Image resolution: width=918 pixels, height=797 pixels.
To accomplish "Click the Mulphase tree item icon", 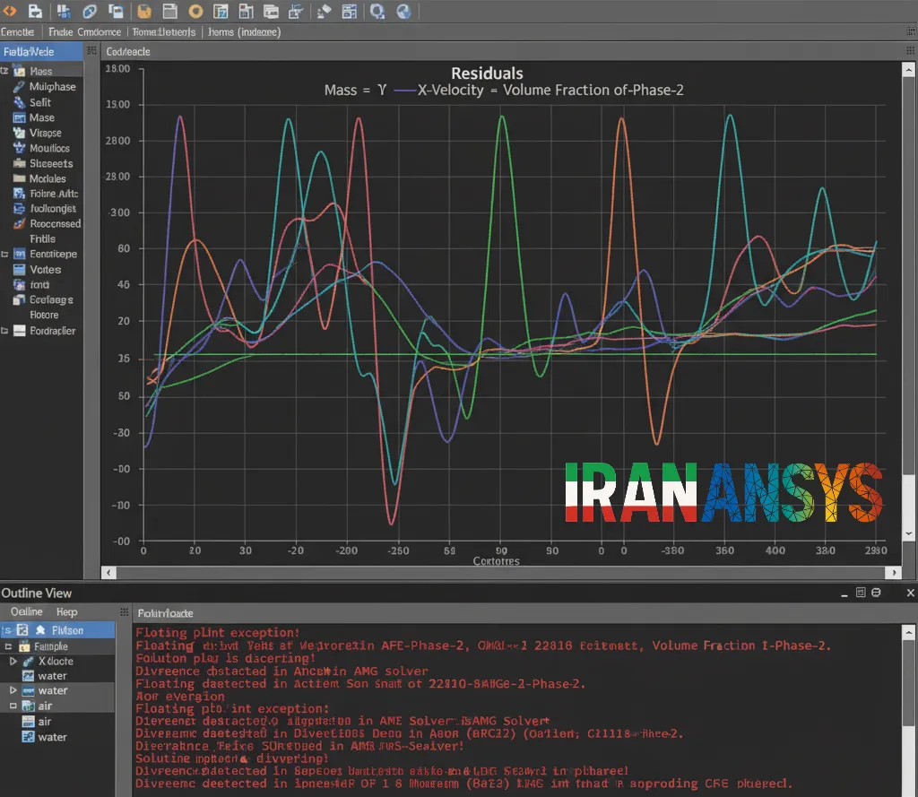I will (x=20, y=87).
